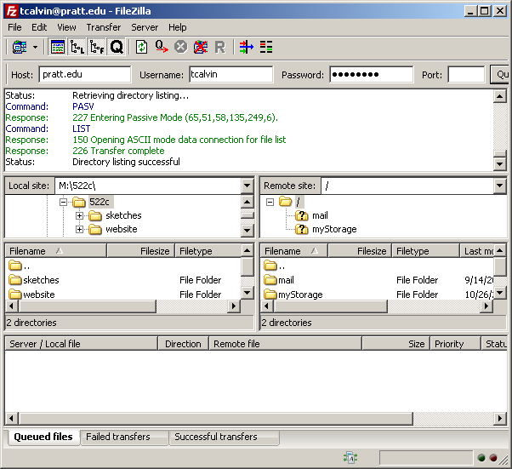
Task: Disconnect from server icon
Action: pyautogui.click(x=201, y=48)
